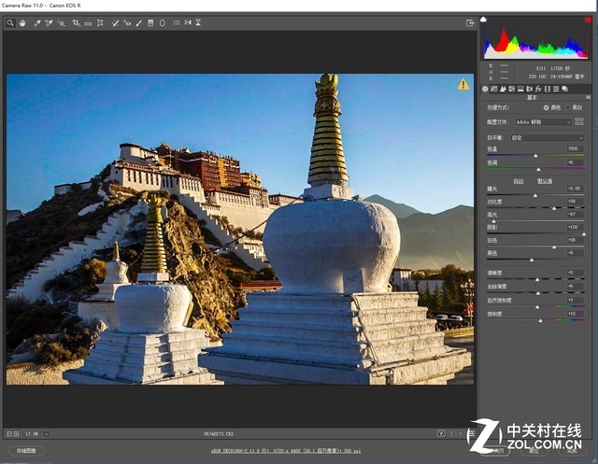Open the 配置文件 profile dropdown
The image size is (598, 464).
543,122
